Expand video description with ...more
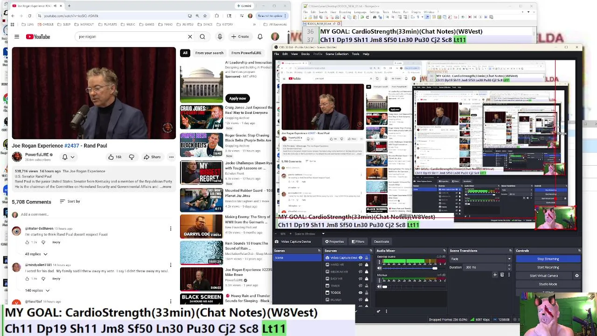 [166, 187]
